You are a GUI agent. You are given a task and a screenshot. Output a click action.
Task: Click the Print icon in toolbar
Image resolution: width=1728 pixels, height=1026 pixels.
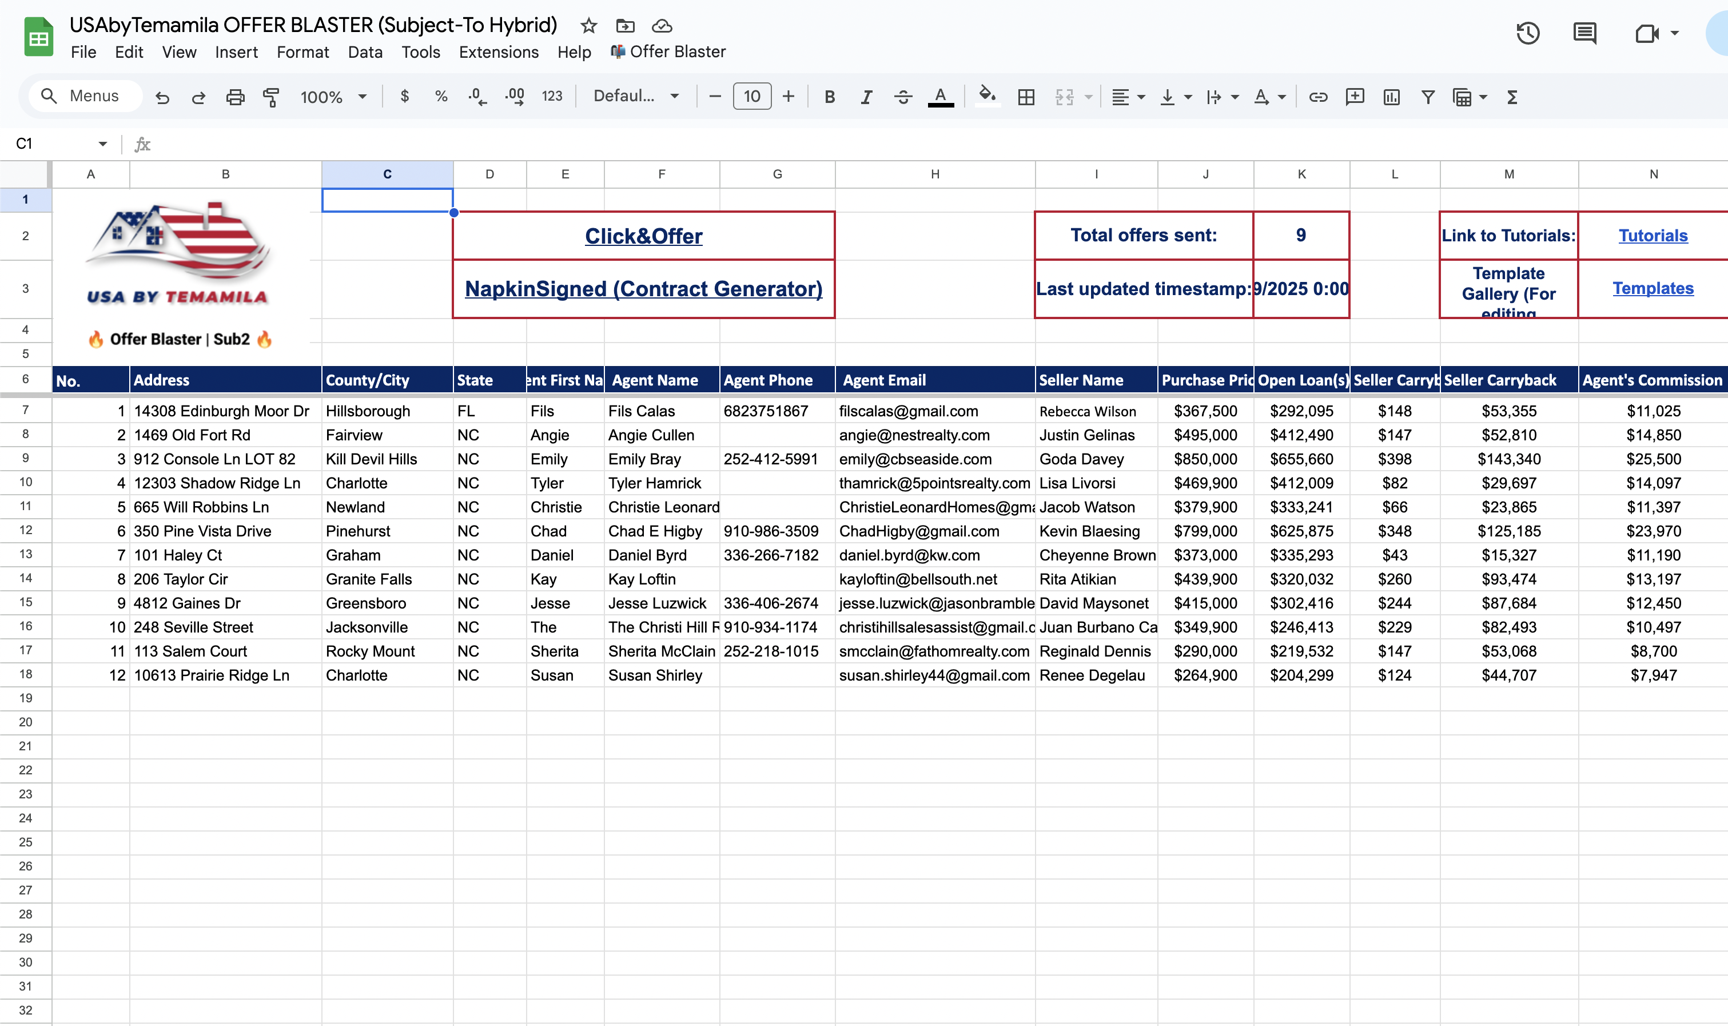[x=235, y=97]
